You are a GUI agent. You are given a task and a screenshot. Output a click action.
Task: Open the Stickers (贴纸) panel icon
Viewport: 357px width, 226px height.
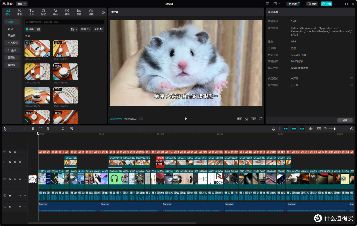pos(43,12)
